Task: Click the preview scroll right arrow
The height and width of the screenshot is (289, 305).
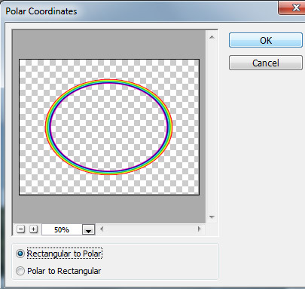Action: click(x=200, y=229)
